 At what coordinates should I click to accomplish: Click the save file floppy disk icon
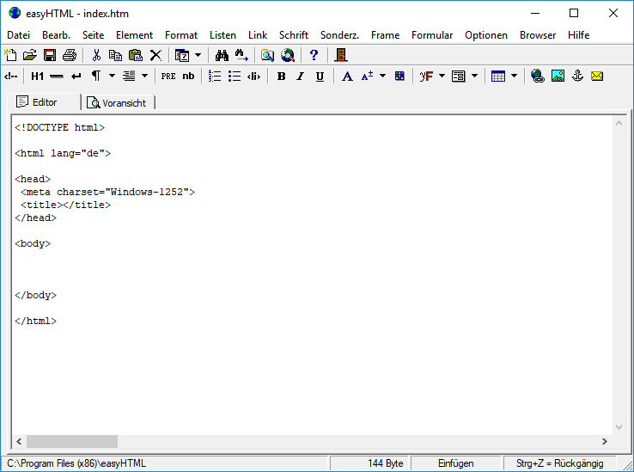coord(50,55)
